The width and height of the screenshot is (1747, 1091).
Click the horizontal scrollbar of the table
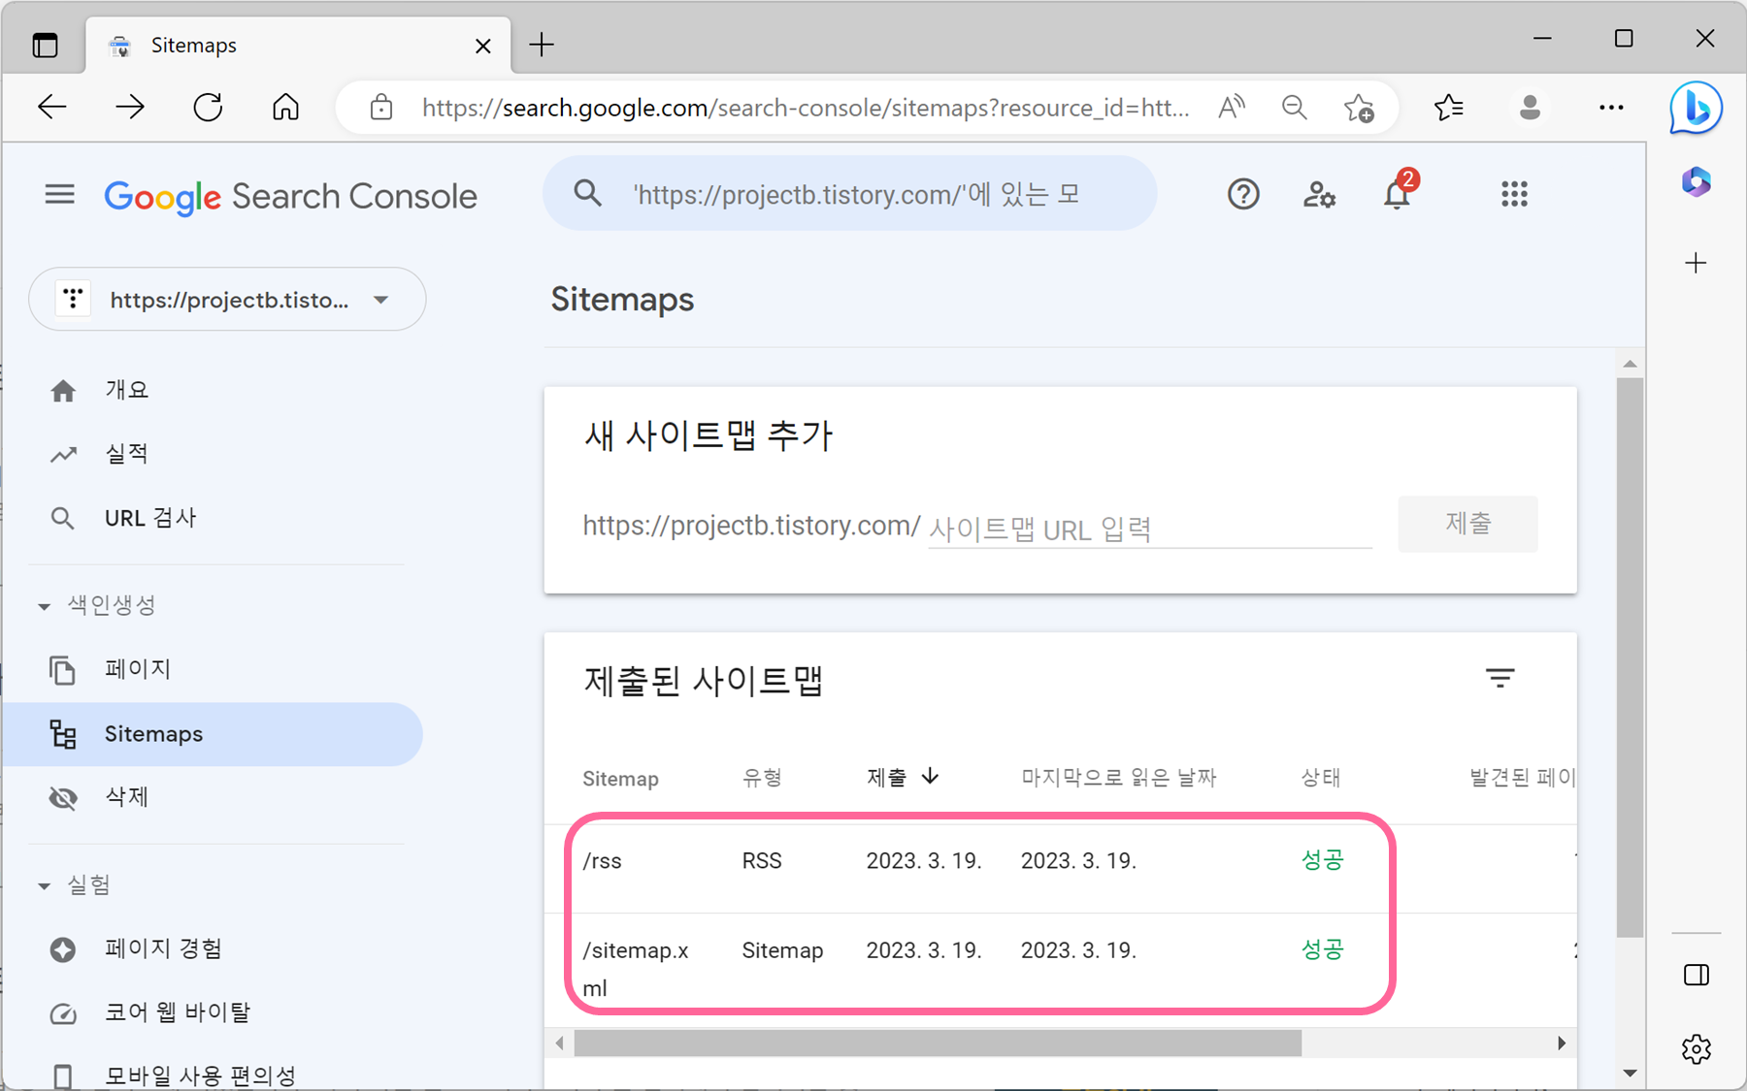tap(938, 1043)
